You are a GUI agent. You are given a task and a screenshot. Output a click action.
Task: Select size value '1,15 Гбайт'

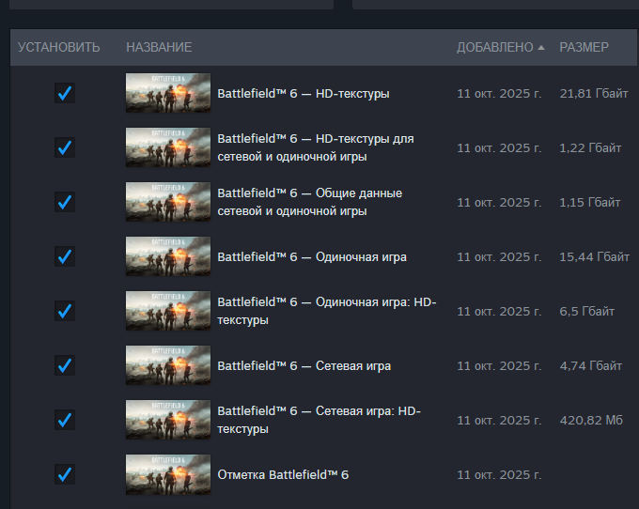point(590,202)
